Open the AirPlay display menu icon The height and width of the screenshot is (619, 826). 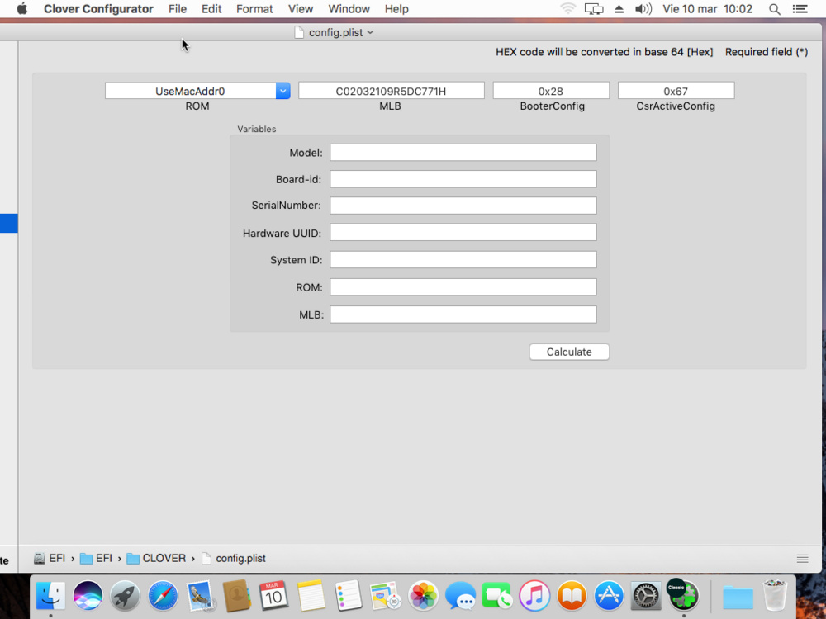[x=594, y=9]
